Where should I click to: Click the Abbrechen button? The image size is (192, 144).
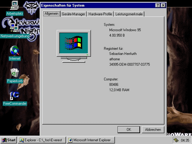pos(153,130)
